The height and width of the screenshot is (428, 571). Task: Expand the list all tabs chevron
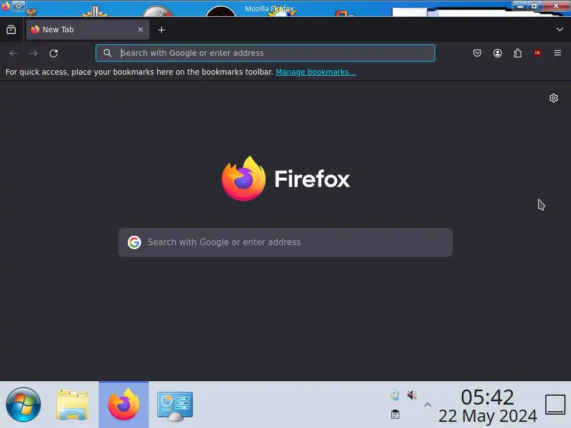560,30
